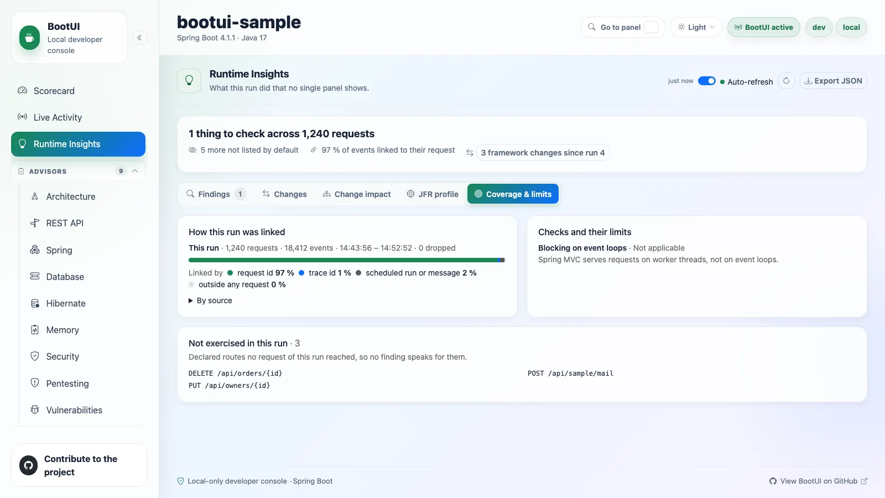Screen dimensions: 885x498
Task: Select the Coverage & limits tab
Action: pyautogui.click(x=513, y=194)
